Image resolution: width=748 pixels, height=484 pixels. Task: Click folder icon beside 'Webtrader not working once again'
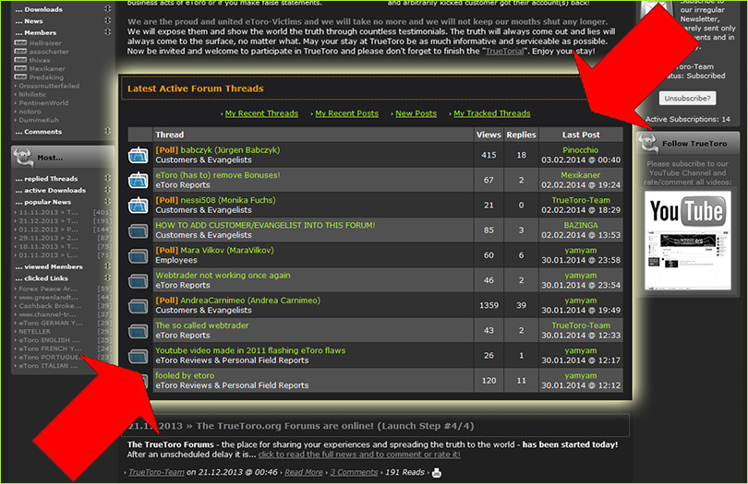pos(139,281)
